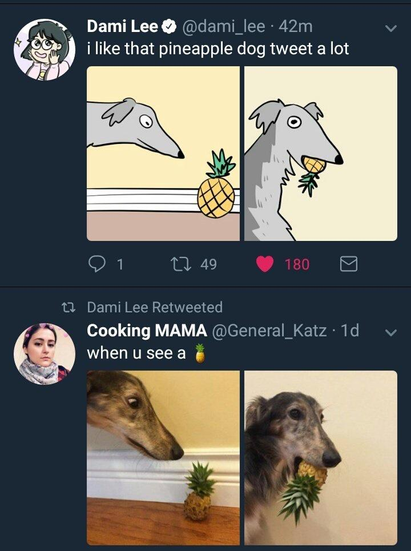View cartoon of dog sniffing pineapple
411x551 pixels.
pos(163,154)
